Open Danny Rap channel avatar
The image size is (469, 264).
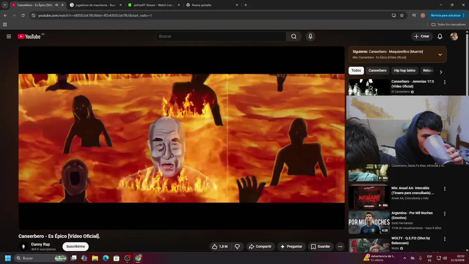coord(23,246)
